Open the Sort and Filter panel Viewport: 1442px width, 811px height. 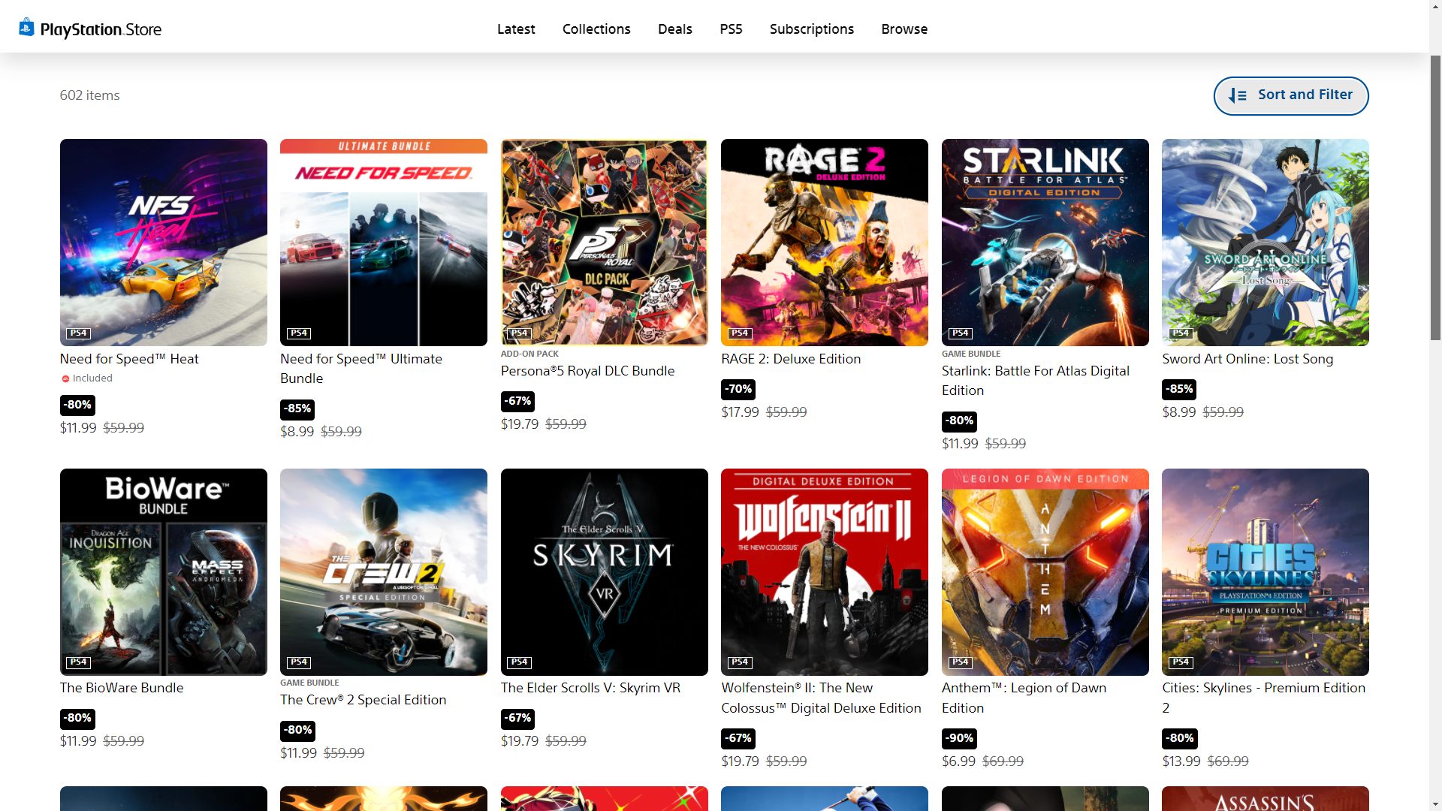coord(1290,95)
